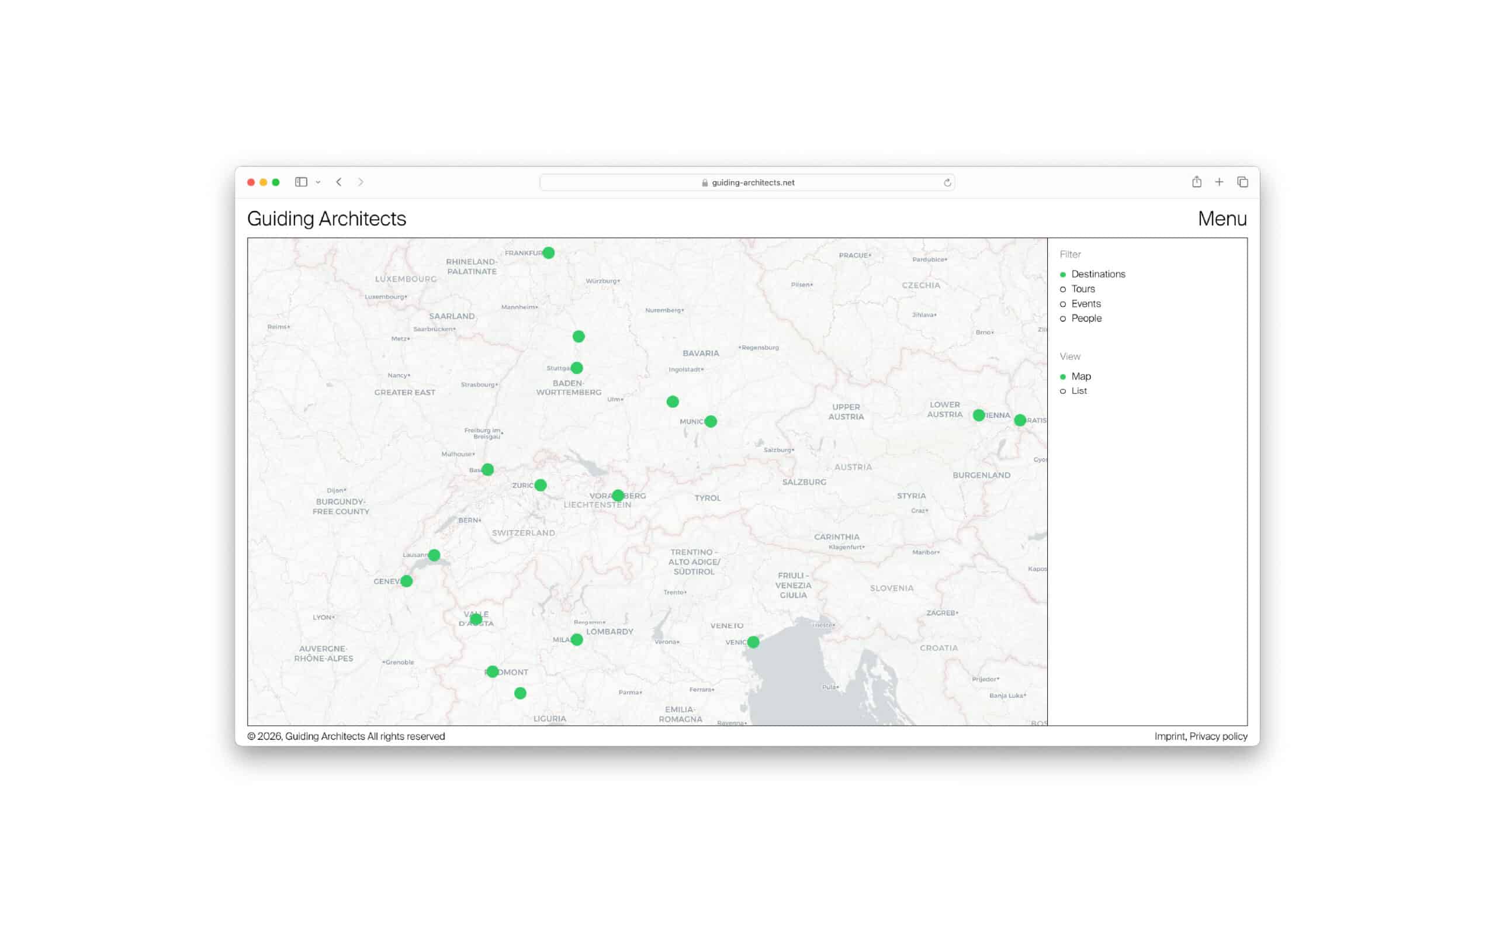This screenshot has height=935, width=1496.
Task: Open the Privacy policy link
Action: point(1218,736)
